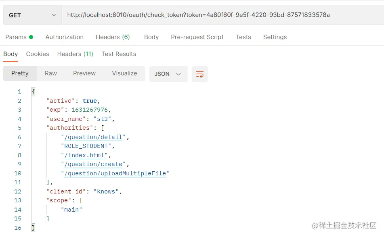This screenshot has height=237, width=384.
Task: Click the "authorities" key
Action: pos(70,128)
